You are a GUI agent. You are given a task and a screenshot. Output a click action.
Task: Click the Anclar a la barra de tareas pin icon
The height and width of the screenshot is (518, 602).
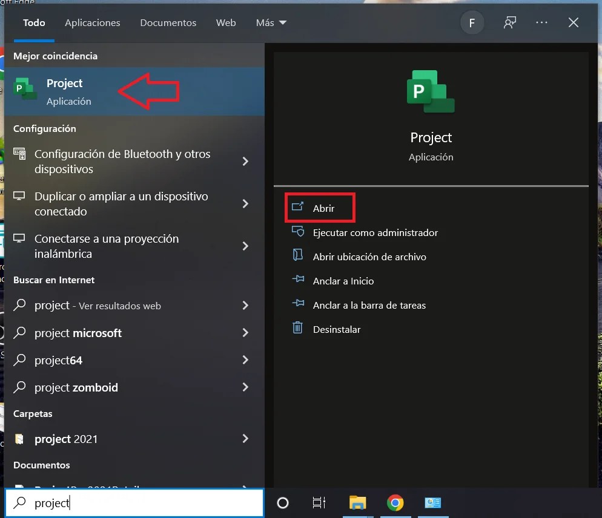tap(298, 304)
